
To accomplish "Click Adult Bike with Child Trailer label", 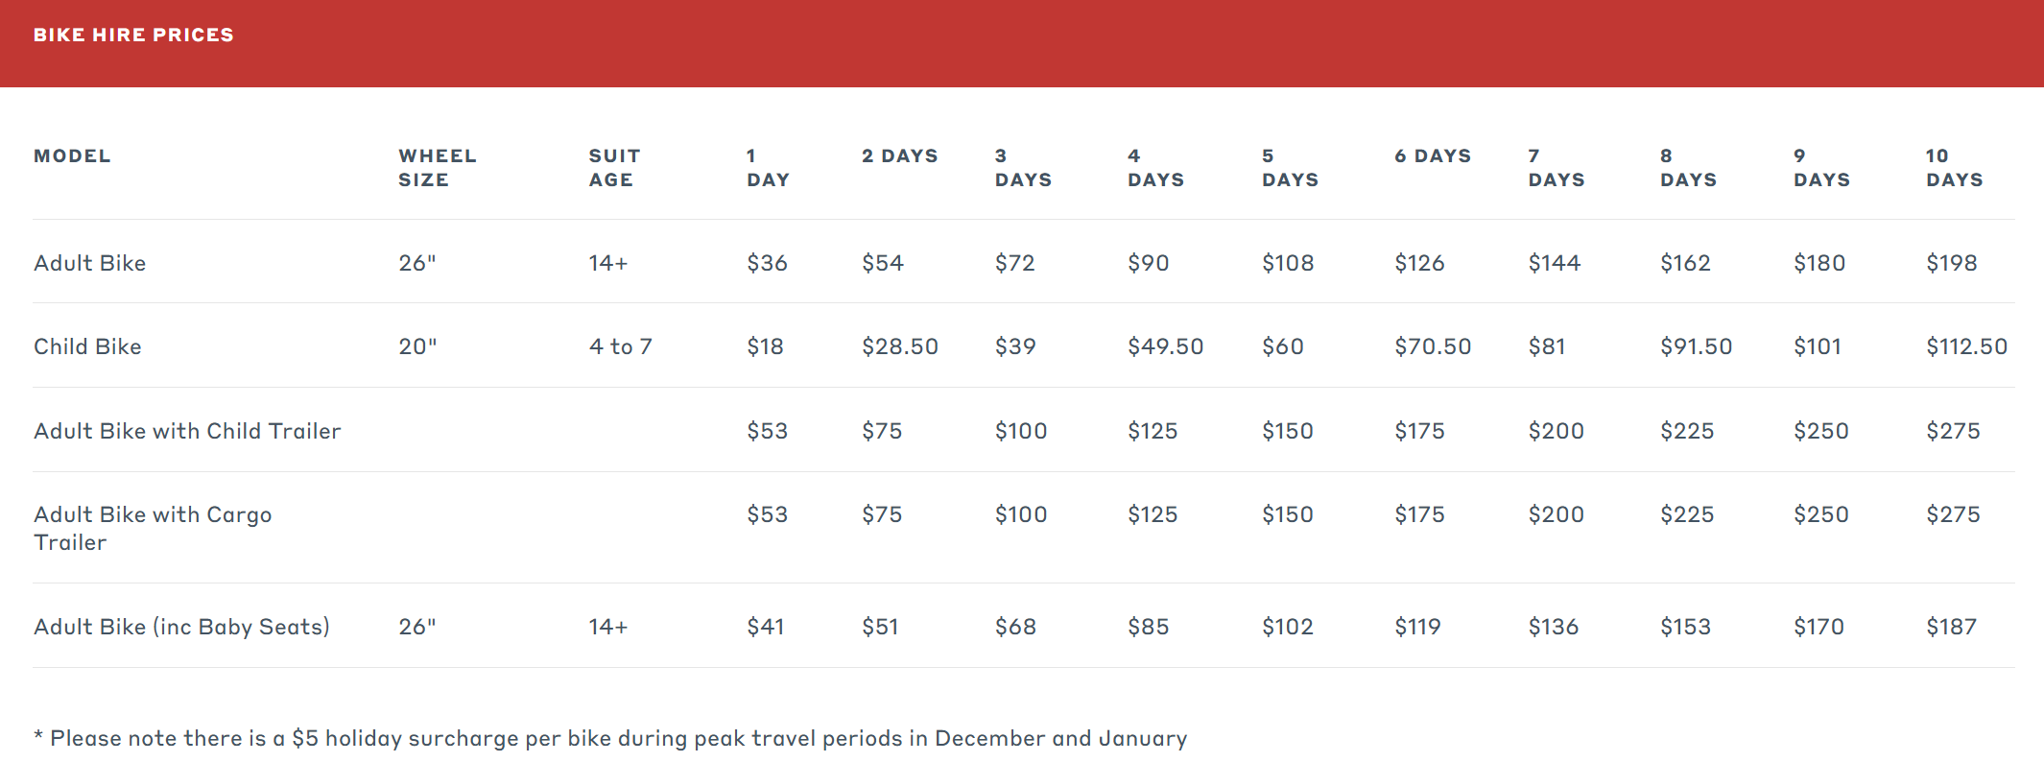I will 187,431.
